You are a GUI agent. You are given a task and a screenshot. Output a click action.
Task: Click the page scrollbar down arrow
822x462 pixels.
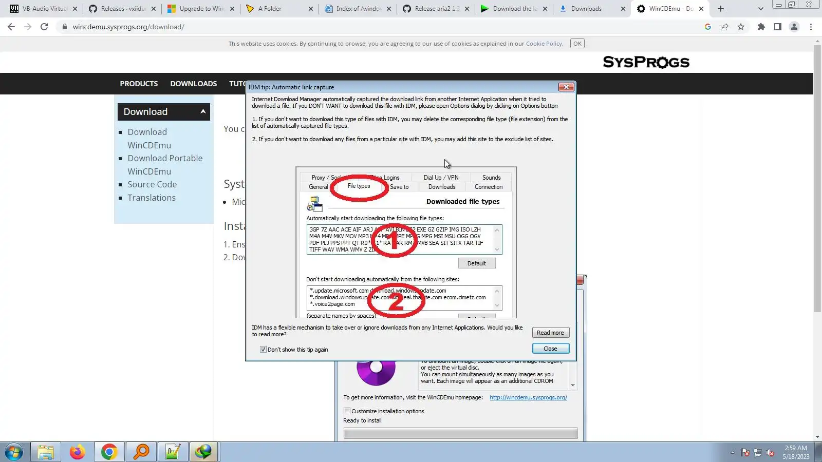817,437
